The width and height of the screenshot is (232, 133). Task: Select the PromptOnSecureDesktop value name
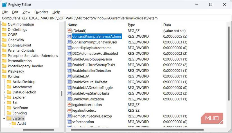click(x=92, y=116)
